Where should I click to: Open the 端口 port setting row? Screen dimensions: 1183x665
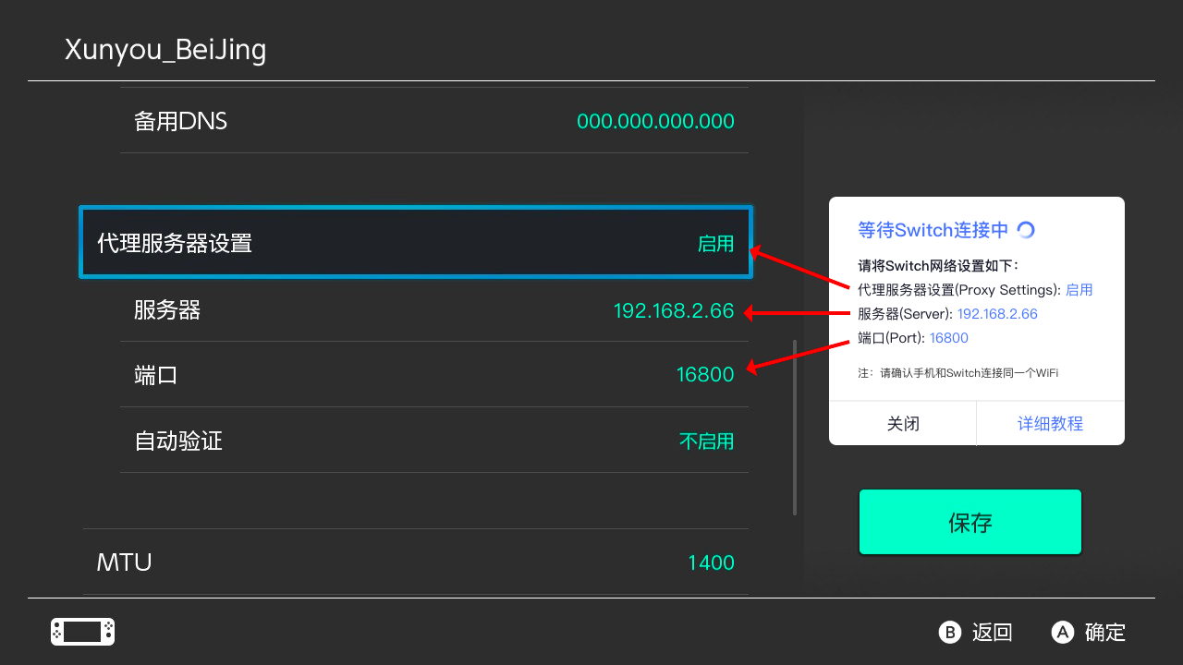(x=434, y=375)
